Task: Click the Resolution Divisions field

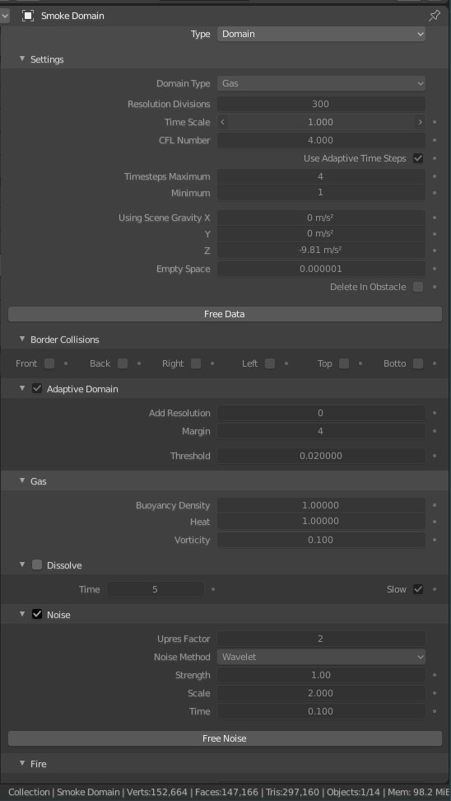Action: click(321, 104)
